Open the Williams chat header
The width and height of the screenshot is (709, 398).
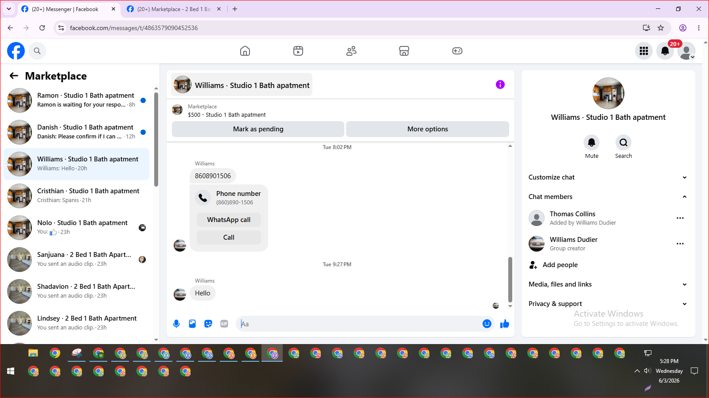242,85
